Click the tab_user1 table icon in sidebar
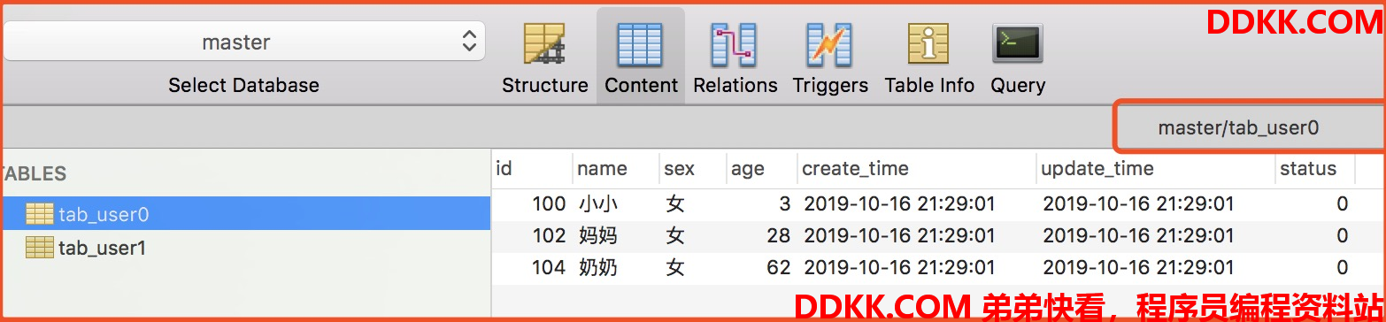This screenshot has width=1386, height=322. pyautogui.click(x=40, y=248)
